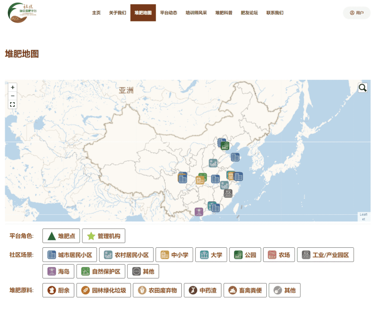This screenshot has width=377, height=315.
Task: Switch to the 主页 tab
Action: (x=96, y=13)
